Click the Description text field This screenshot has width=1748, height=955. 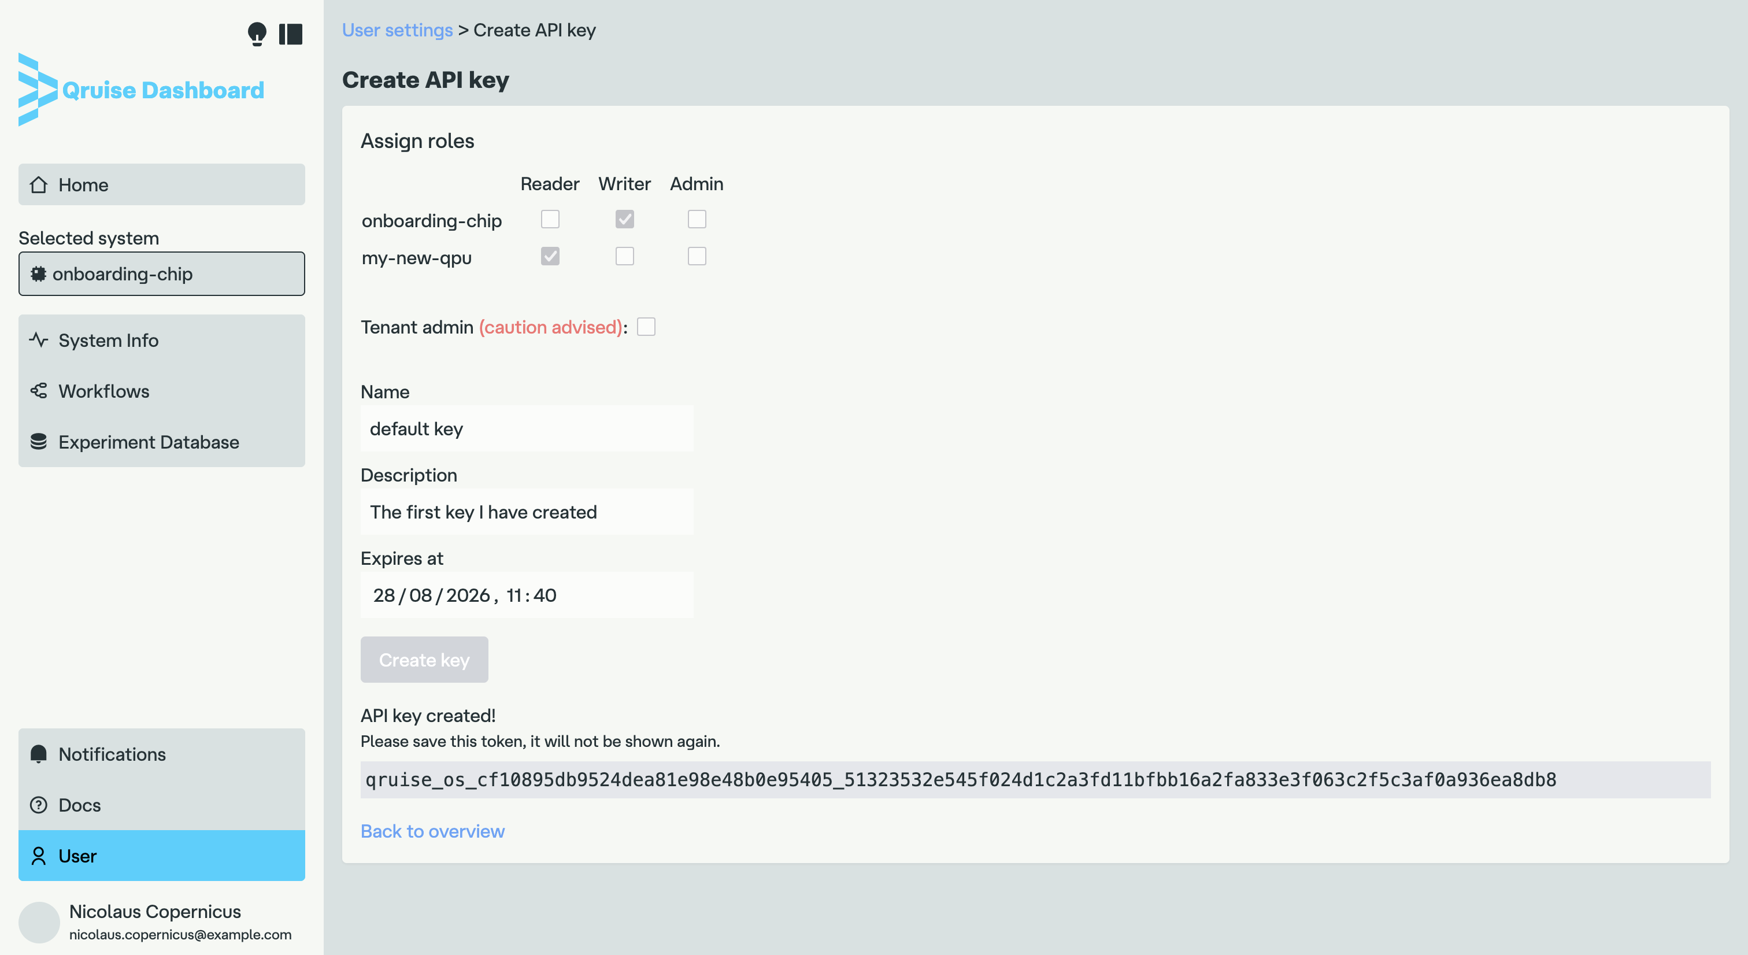[x=527, y=512]
